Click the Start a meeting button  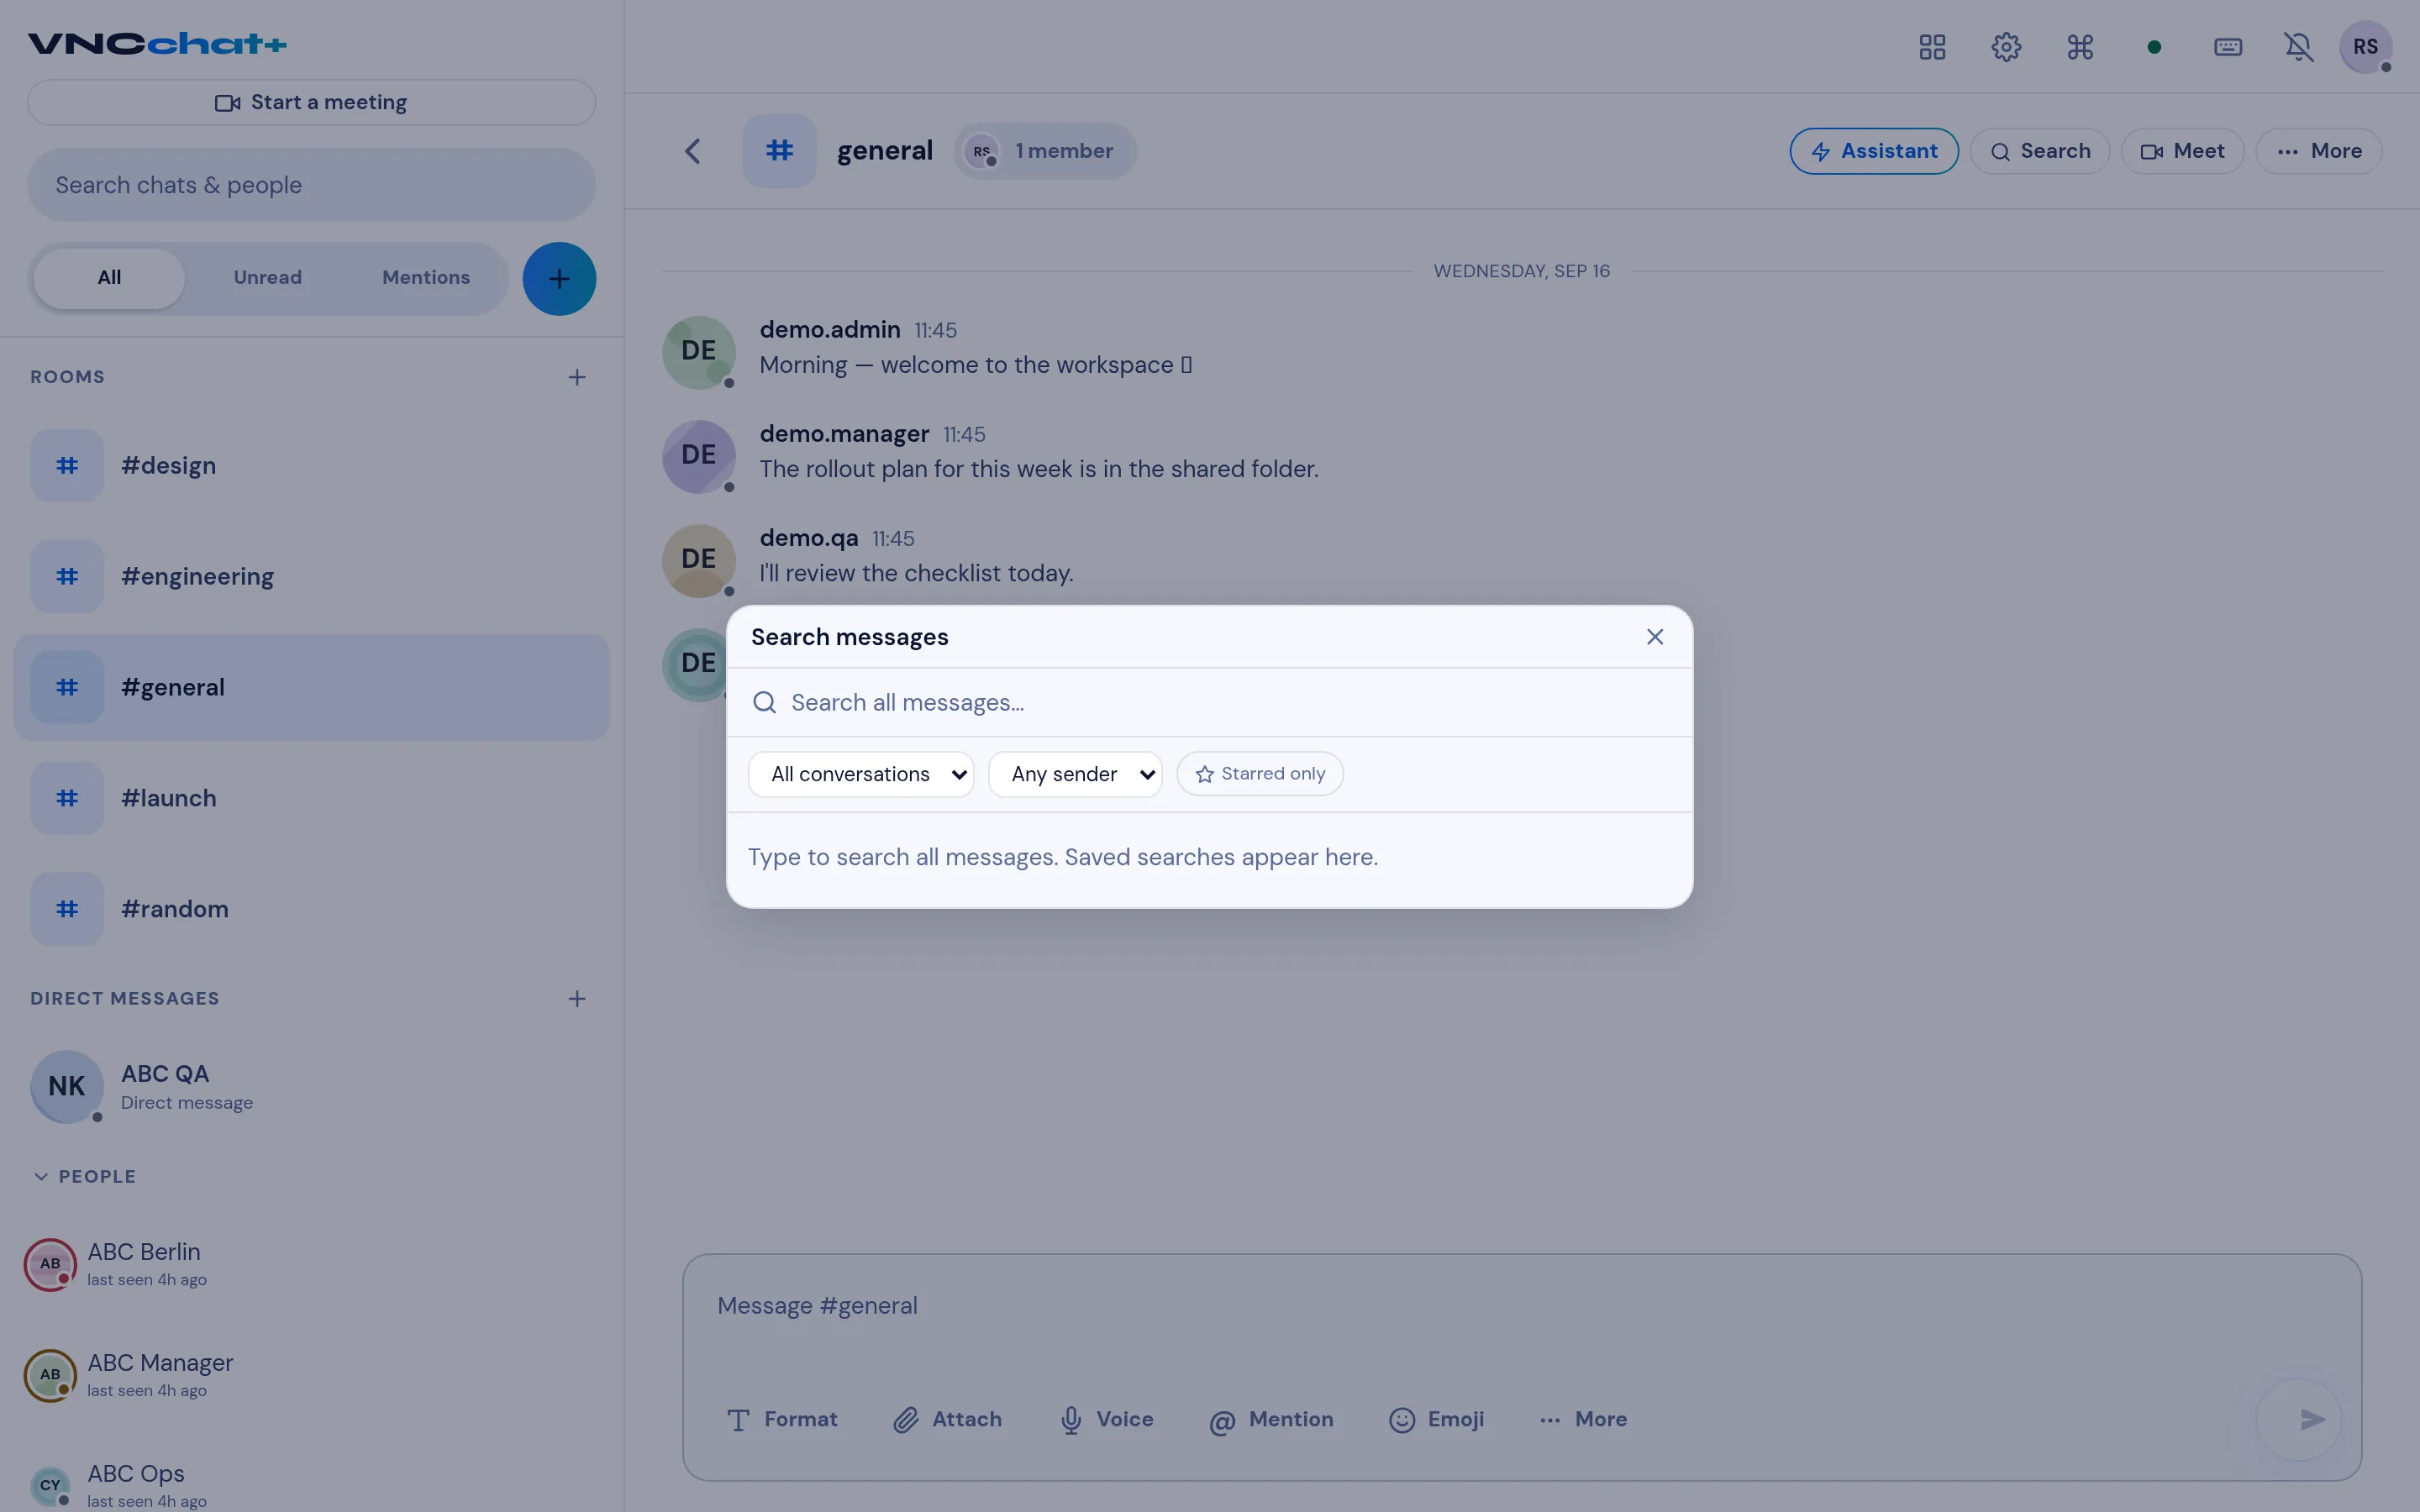(311, 103)
